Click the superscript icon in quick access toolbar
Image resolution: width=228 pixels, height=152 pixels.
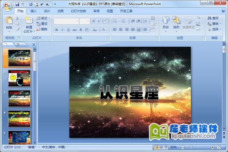(42, 4)
